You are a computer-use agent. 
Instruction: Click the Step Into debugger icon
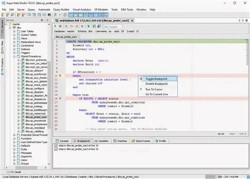pos(66,26)
